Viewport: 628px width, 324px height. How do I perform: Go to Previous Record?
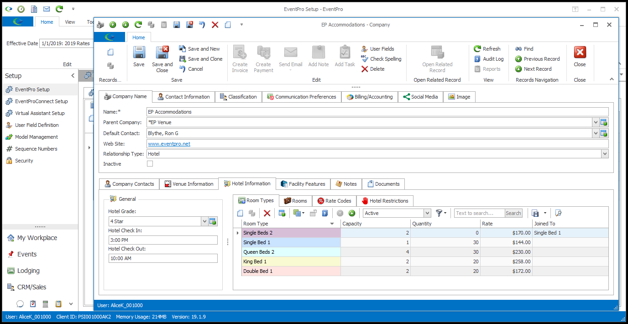537,59
